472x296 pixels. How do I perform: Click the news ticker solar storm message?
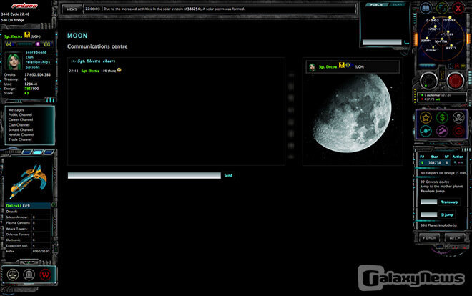pyautogui.click(x=174, y=9)
